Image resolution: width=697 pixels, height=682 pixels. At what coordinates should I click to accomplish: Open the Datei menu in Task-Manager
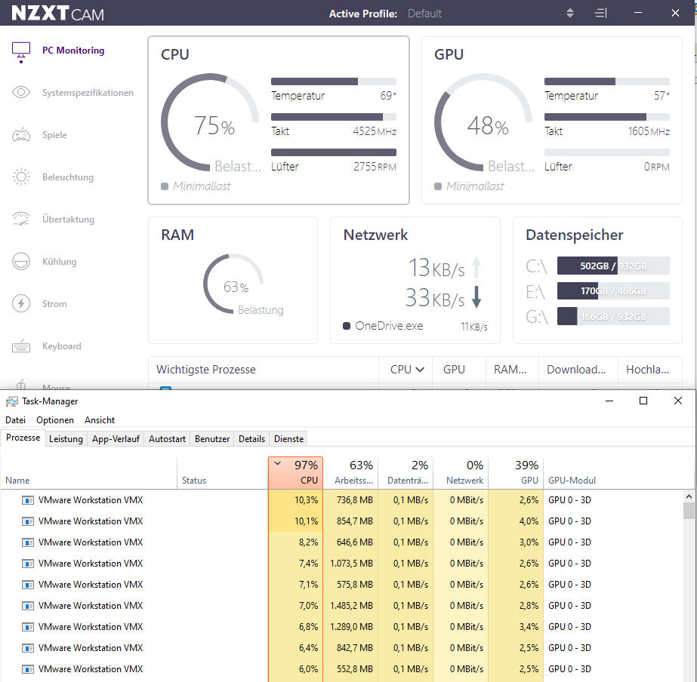pyautogui.click(x=16, y=420)
